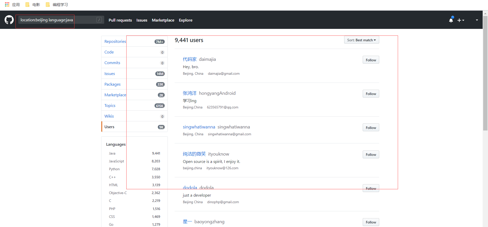The width and height of the screenshot is (488, 227).
Task: Show Wikis search results
Action: point(134,116)
